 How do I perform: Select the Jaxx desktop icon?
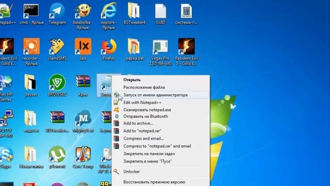coord(83,47)
